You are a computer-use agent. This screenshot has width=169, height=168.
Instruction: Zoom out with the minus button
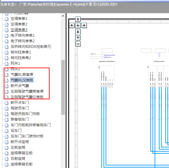click(78, 44)
